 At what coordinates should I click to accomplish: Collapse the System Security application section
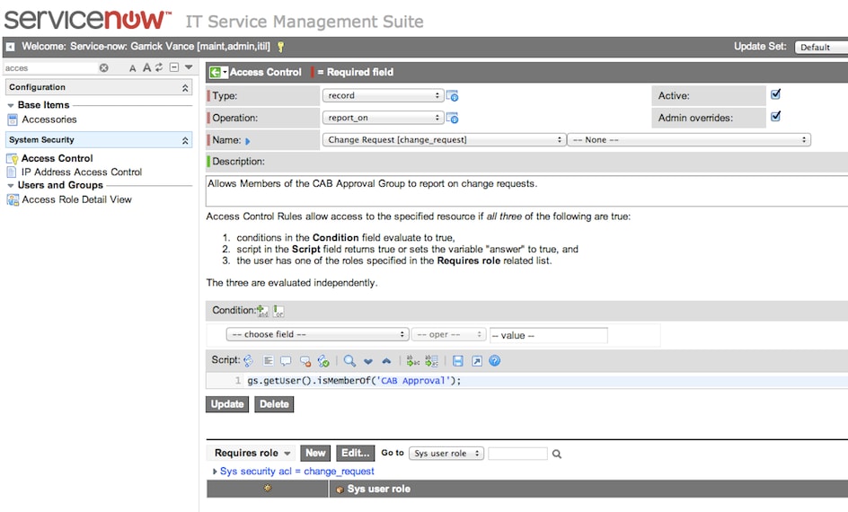tap(185, 140)
